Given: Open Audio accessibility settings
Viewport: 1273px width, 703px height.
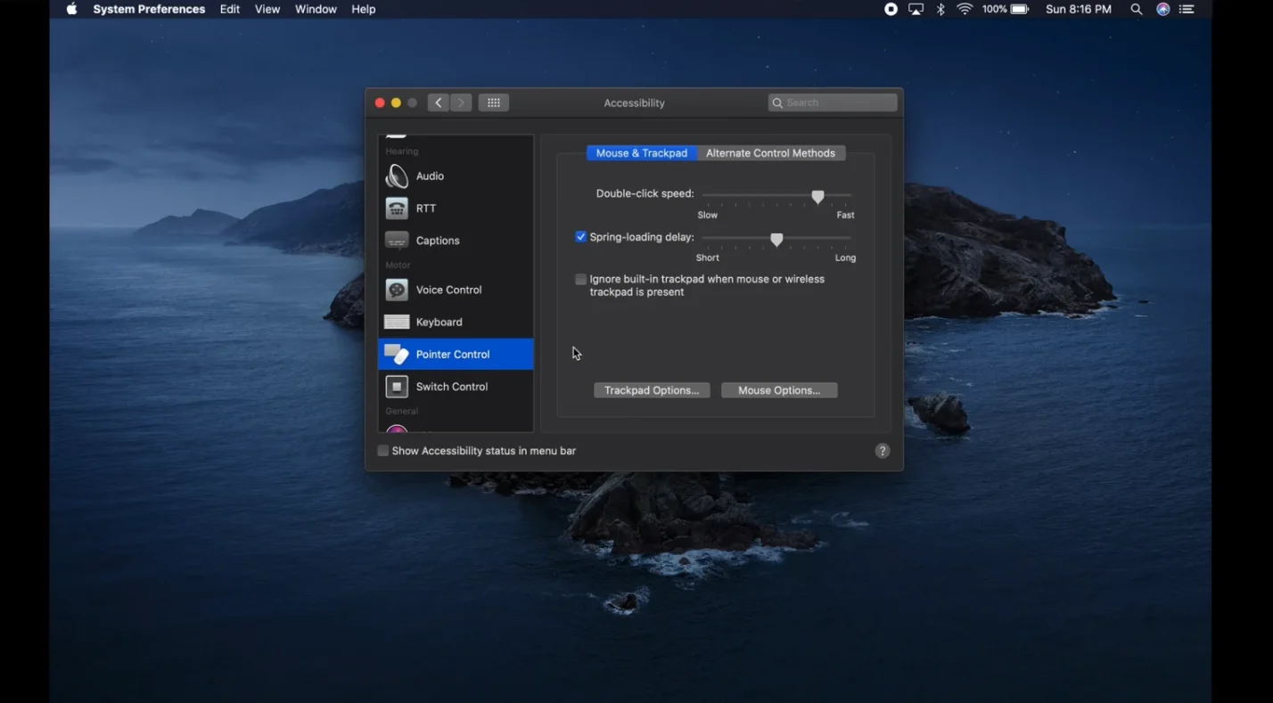Looking at the screenshot, I should pos(430,176).
